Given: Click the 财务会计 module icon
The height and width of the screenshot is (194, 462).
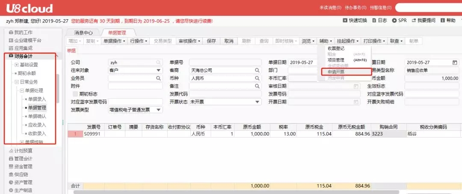Looking at the screenshot, I should click(x=11, y=56).
